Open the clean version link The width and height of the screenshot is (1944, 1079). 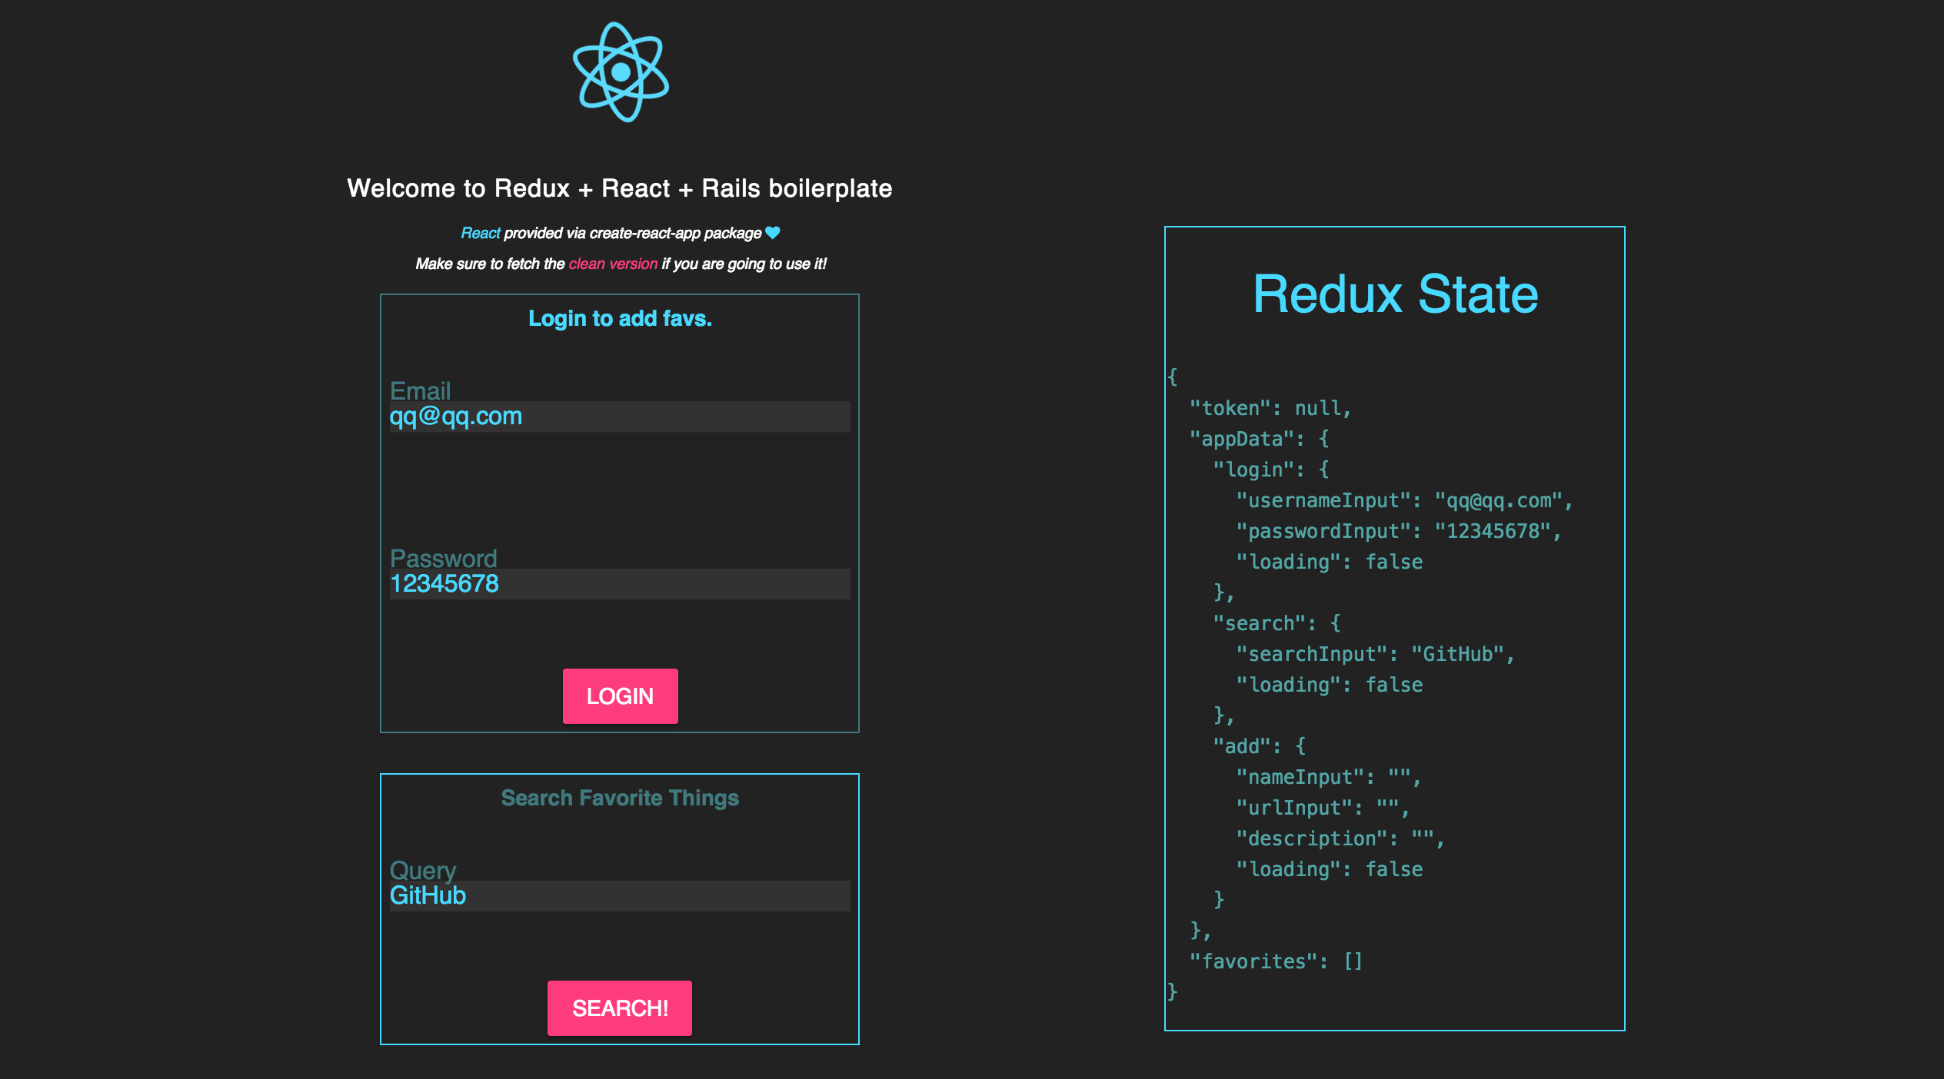pos(613,264)
